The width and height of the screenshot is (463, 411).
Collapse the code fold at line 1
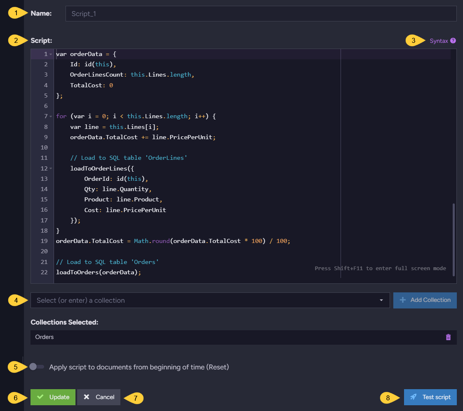coord(51,54)
